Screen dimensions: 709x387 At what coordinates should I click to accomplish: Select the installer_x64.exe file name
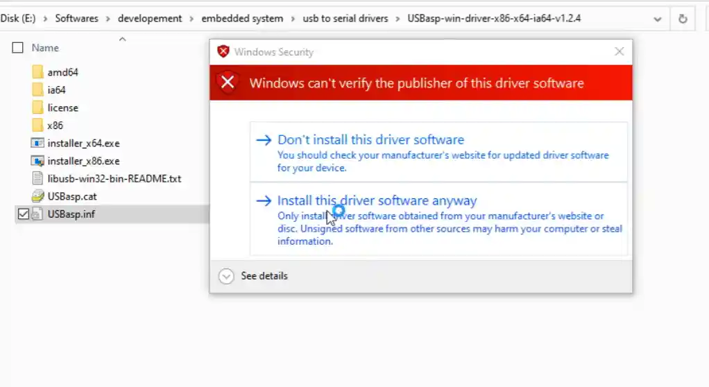[84, 144]
